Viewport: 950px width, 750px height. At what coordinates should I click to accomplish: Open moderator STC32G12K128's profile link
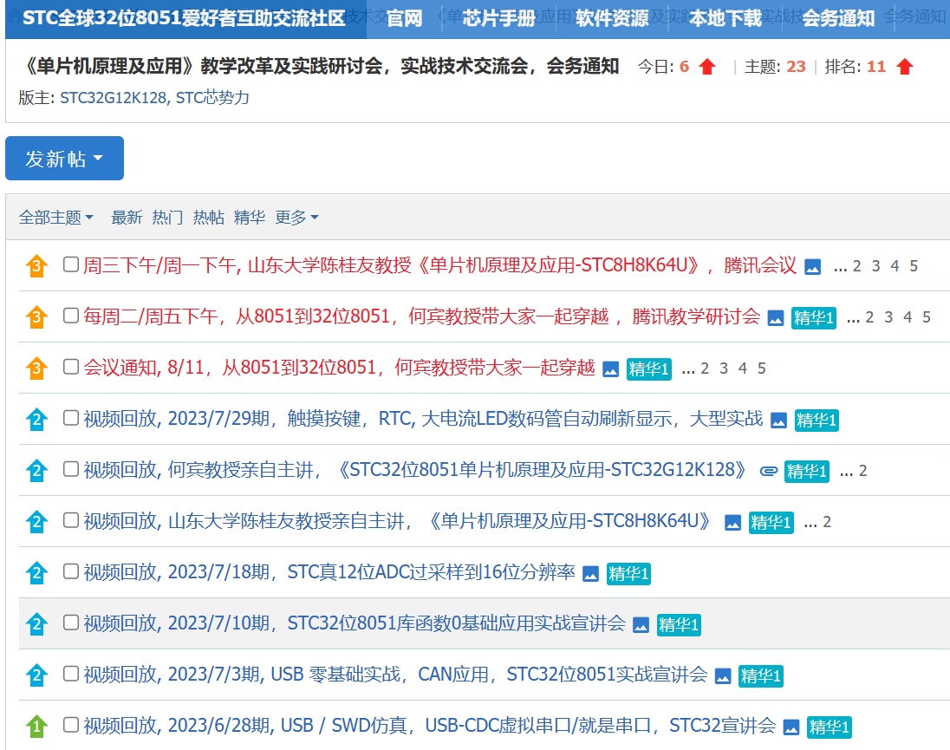click(114, 97)
